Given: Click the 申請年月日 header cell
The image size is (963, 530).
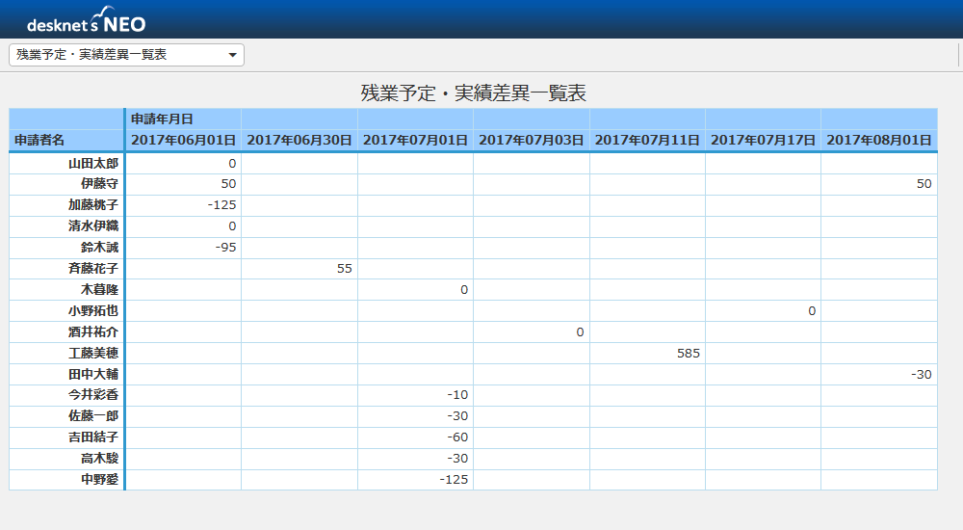Looking at the screenshot, I should point(162,119).
